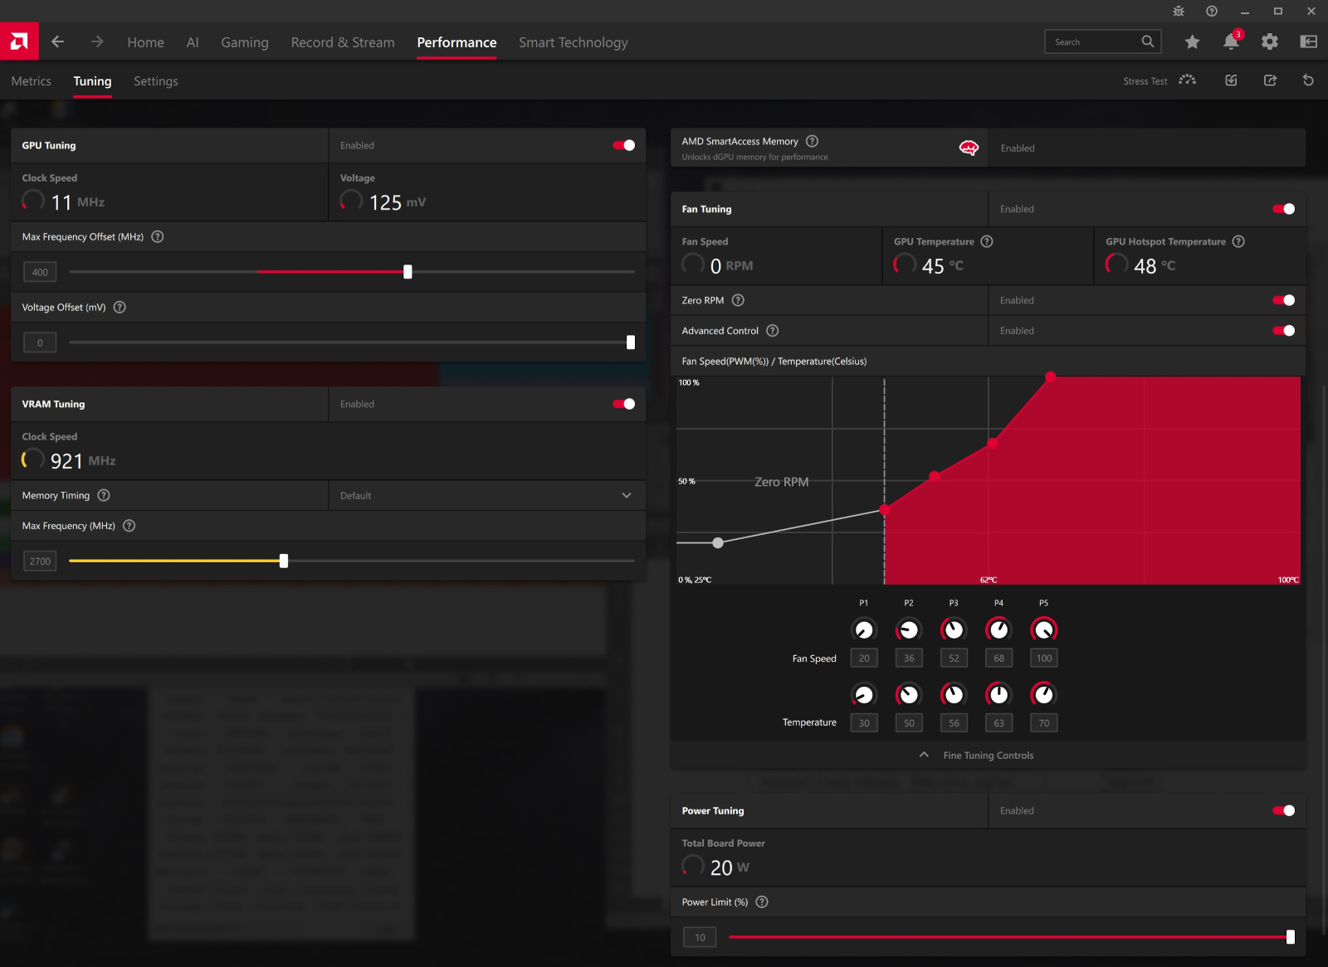This screenshot has width=1328, height=967.
Task: Click the load tuning profile icon
Action: [1231, 80]
